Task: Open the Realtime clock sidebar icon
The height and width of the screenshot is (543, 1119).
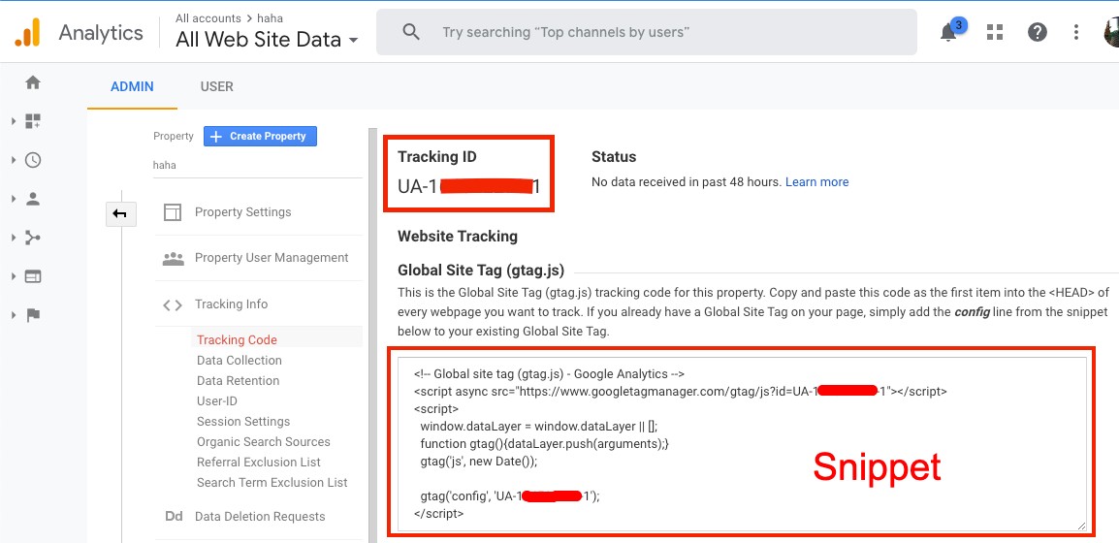Action: tap(33, 160)
